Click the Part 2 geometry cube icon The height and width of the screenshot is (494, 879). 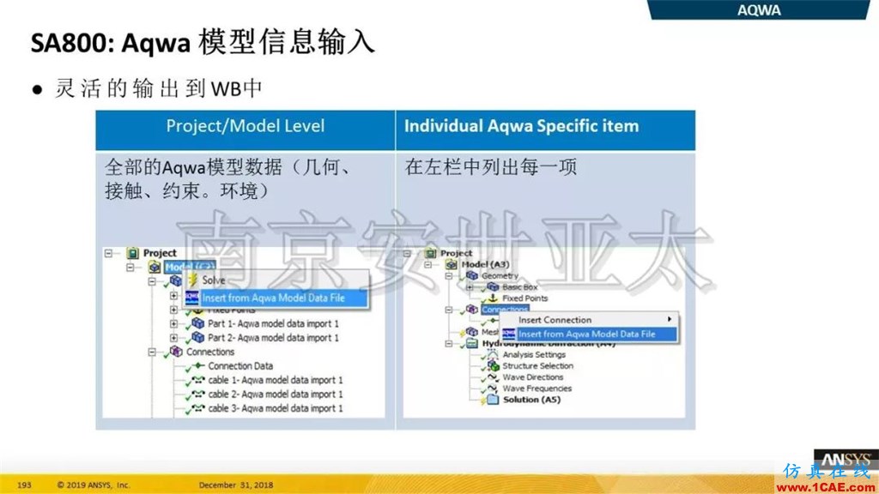198,337
